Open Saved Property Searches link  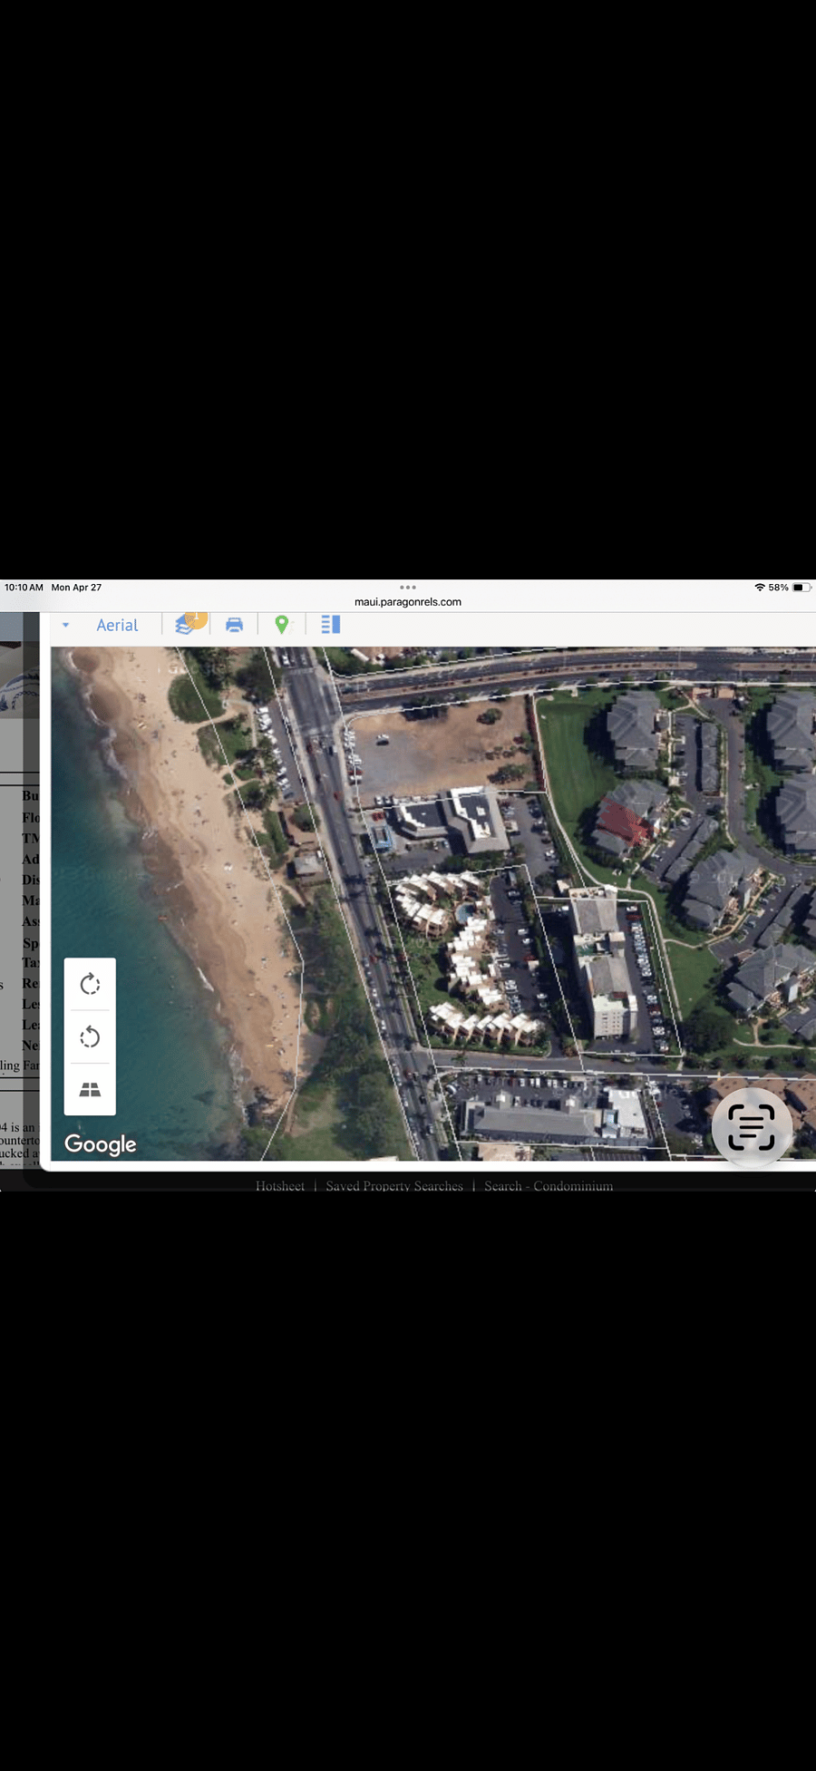pos(394,1185)
